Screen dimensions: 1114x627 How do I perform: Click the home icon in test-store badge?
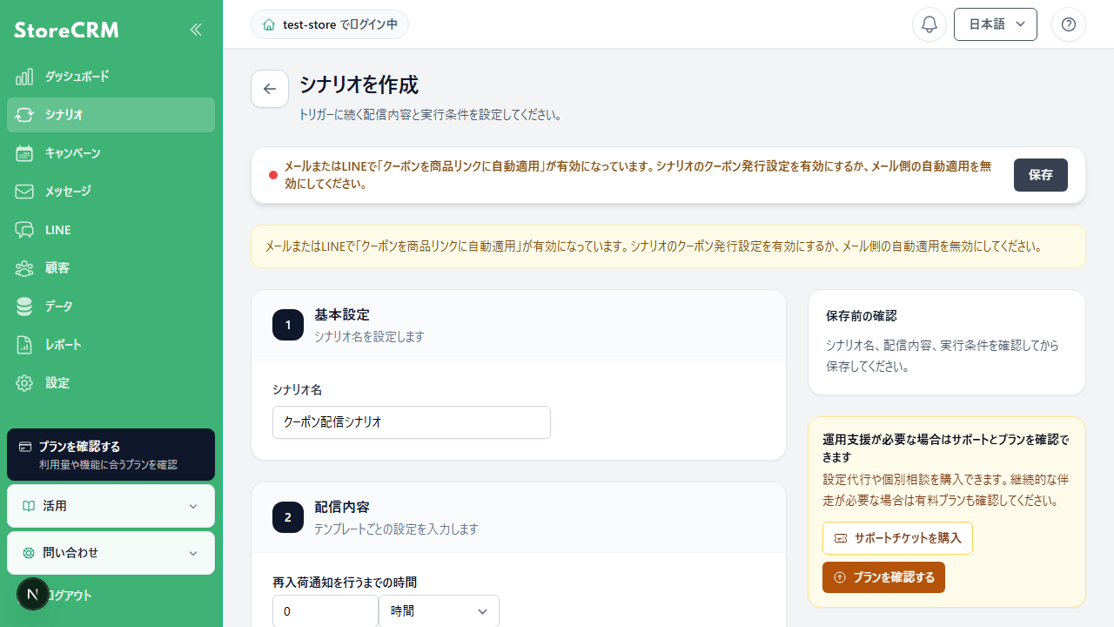tap(269, 24)
